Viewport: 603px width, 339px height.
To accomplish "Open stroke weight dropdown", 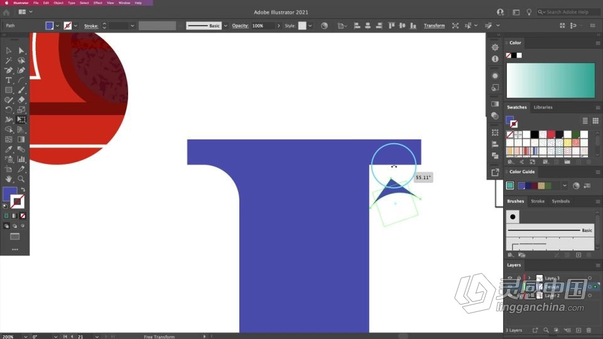I will tap(133, 26).
